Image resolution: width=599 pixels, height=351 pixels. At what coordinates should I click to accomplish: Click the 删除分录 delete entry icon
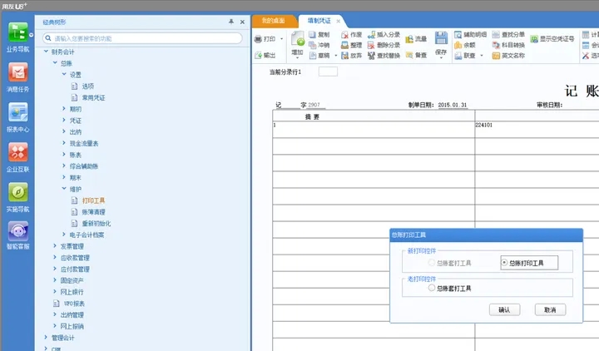371,45
